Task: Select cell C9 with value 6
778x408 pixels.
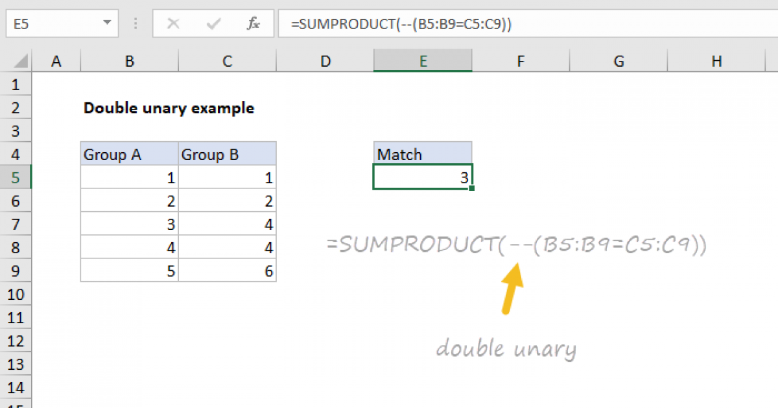Action: click(228, 271)
